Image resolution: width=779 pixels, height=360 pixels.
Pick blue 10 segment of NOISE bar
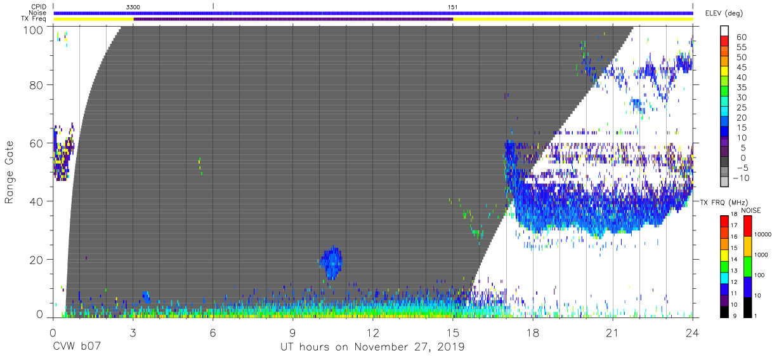point(747,286)
